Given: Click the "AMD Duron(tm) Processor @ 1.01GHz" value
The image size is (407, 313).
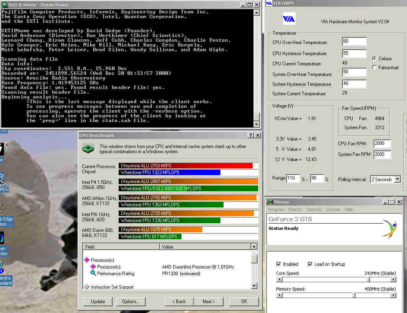Looking at the screenshot, I should pos(198,267).
